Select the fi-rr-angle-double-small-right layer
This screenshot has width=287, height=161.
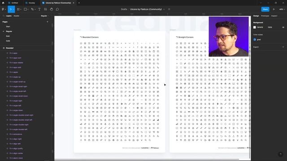tap(22, 115)
